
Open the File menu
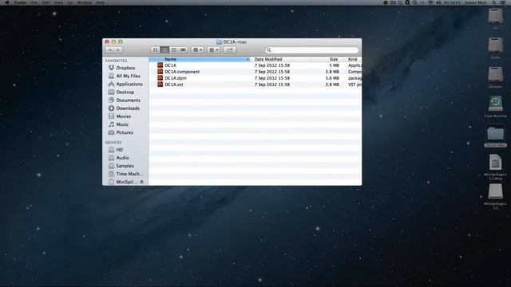[34, 2]
